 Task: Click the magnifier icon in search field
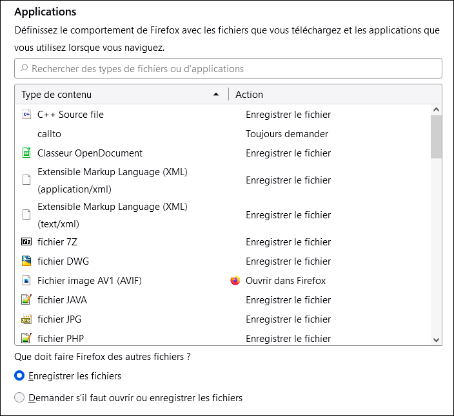[24, 68]
